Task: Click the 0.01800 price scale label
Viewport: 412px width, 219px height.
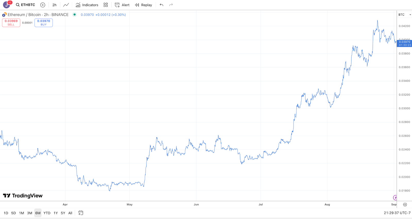Action: [405, 190]
